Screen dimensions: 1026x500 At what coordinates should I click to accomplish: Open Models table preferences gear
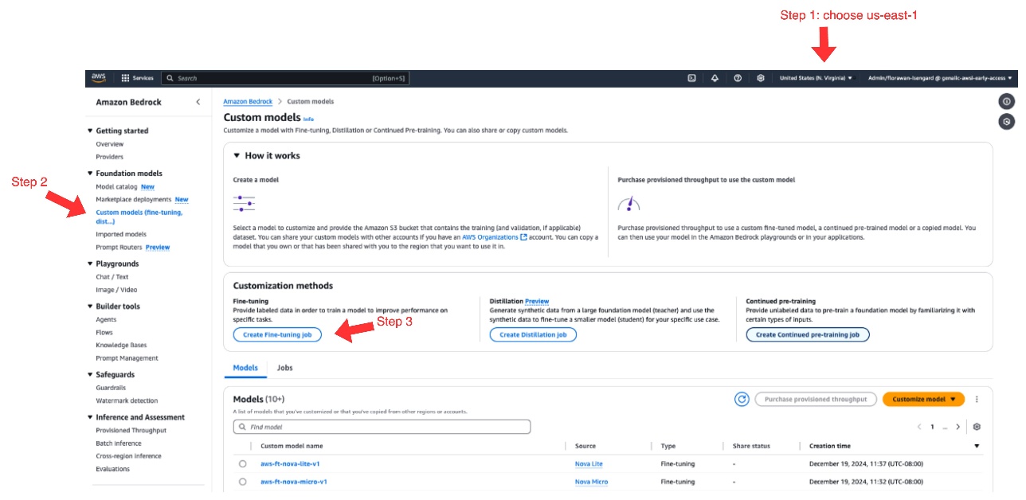(977, 427)
